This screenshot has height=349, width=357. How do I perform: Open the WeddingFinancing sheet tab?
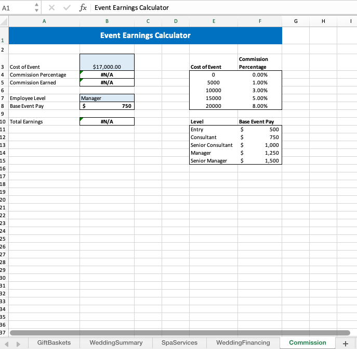pos(243,343)
